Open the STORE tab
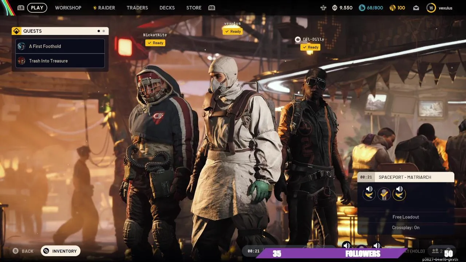This screenshot has height=262, width=466. pos(194,8)
